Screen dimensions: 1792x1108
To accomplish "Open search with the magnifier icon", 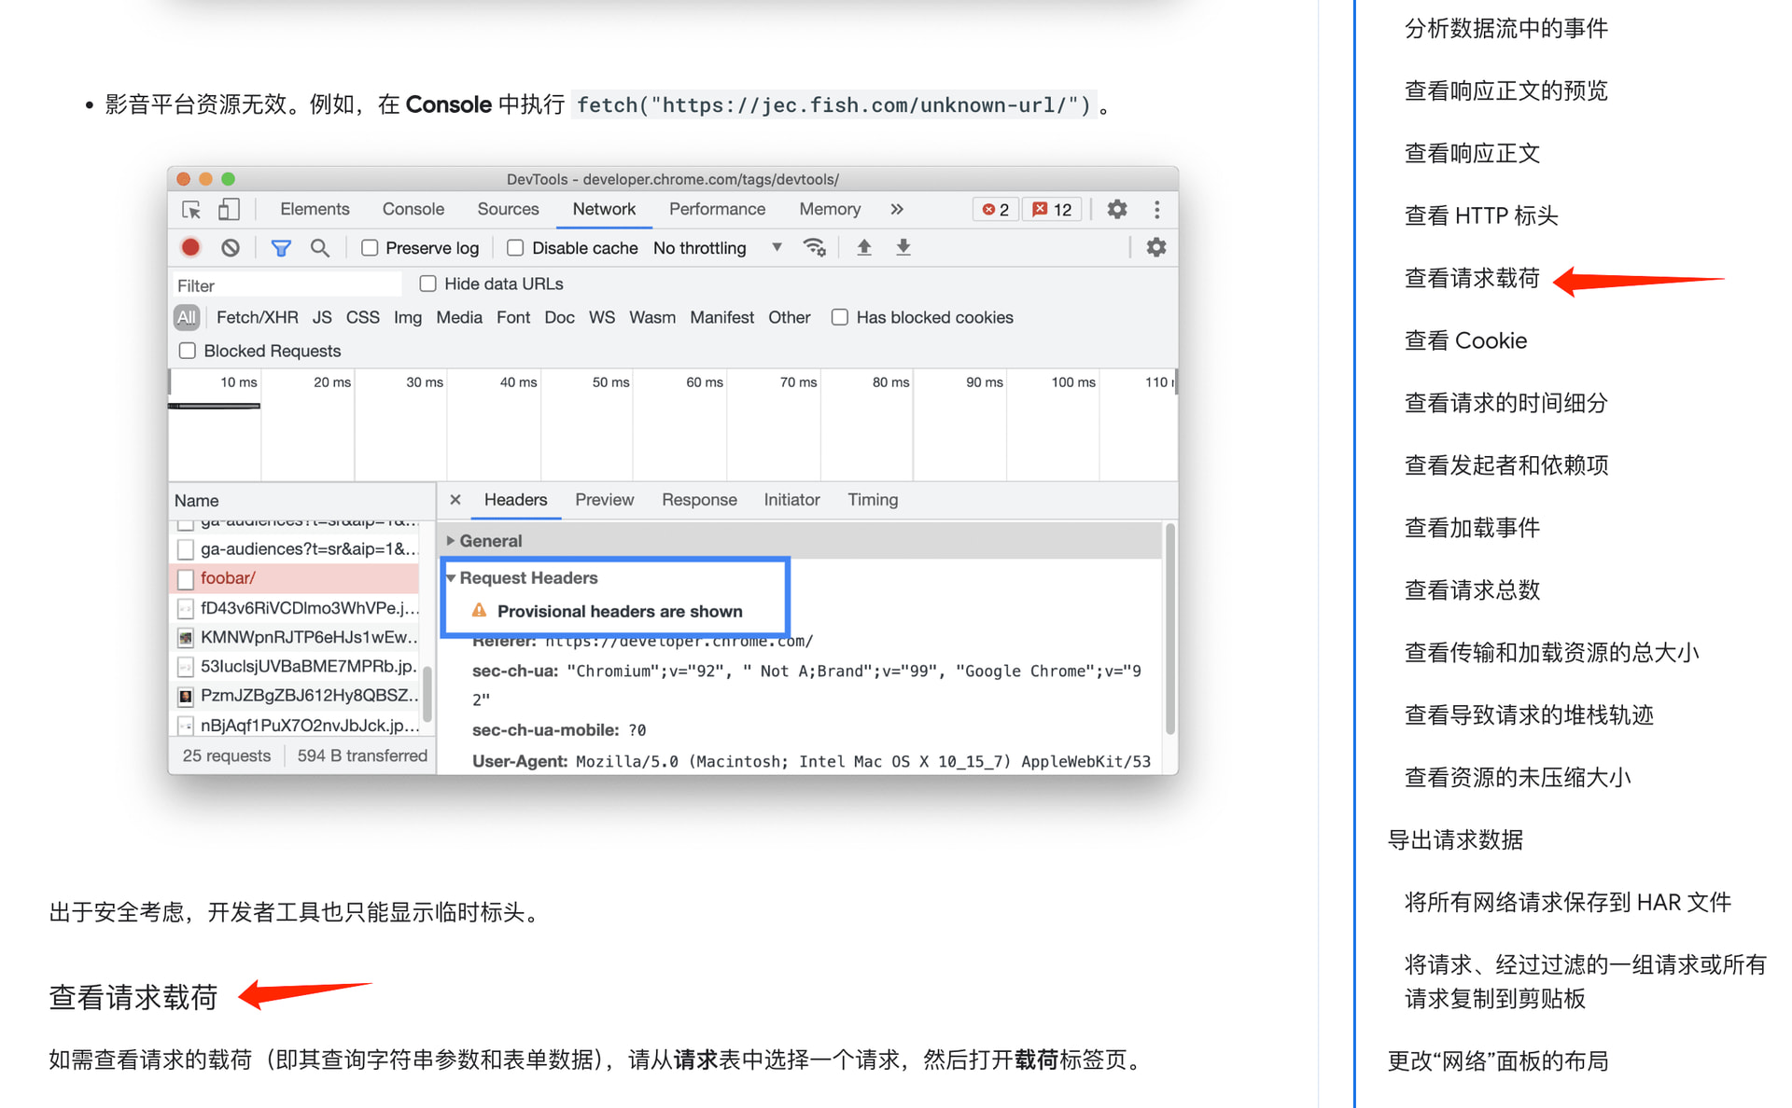I will click(x=320, y=247).
